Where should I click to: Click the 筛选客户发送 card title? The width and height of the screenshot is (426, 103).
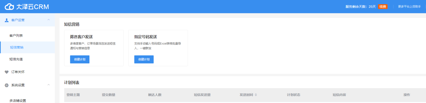(81, 37)
